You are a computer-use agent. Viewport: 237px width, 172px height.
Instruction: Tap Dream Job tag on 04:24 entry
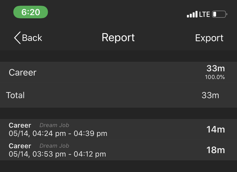(54, 125)
